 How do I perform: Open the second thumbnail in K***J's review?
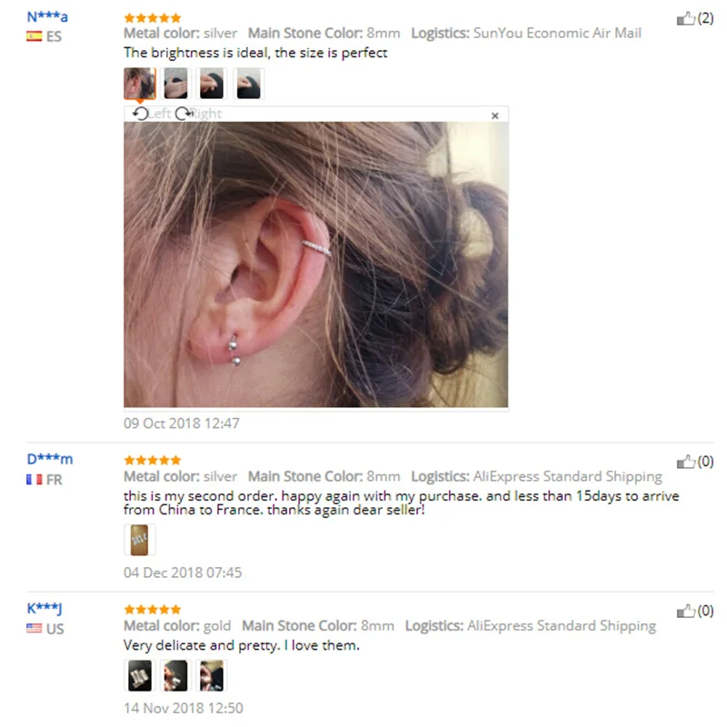(175, 675)
